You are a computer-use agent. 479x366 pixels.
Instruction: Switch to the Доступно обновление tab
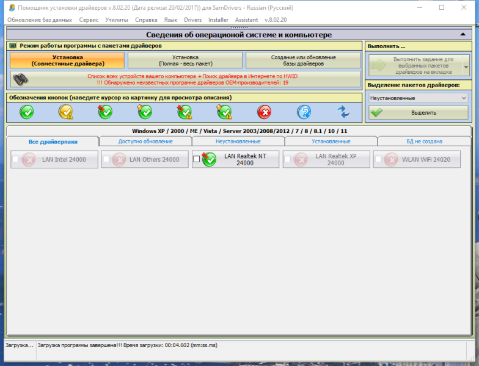tap(145, 142)
